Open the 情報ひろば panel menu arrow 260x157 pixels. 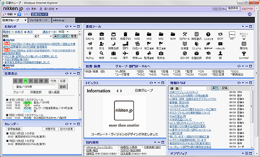click(x=243, y=83)
